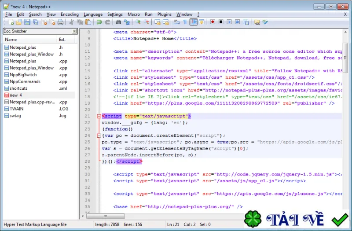Zoom out using magnifier minus icon
Screen dimensions: 352x231
click(146, 22)
